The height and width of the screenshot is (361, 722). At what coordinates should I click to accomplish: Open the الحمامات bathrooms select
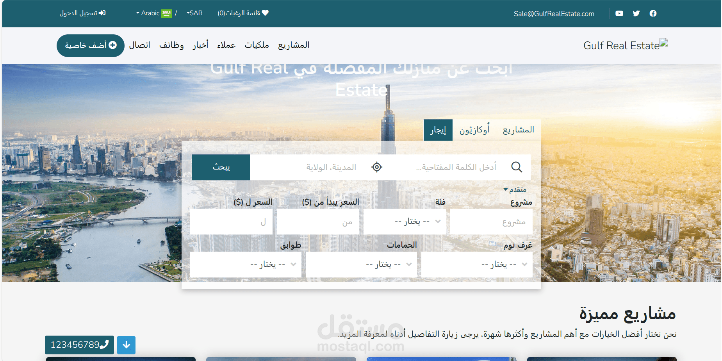pos(361,264)
